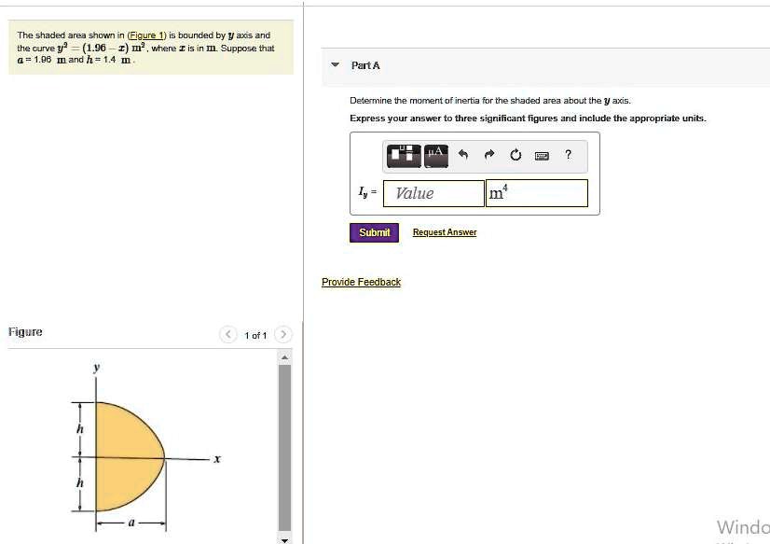Open Request Answer link
The image size is (770, 544).
[444, 231]
